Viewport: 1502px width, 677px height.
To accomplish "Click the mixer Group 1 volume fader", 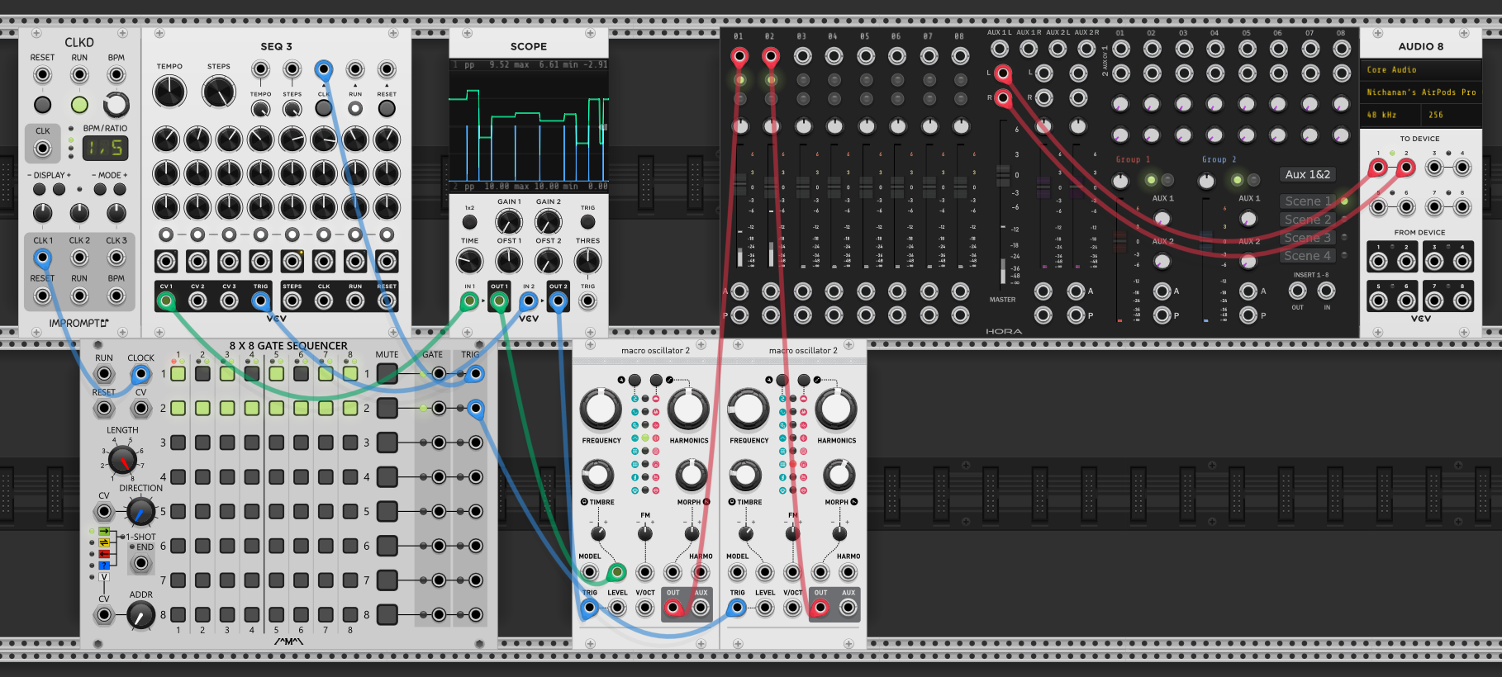I will coord(1119,241).
